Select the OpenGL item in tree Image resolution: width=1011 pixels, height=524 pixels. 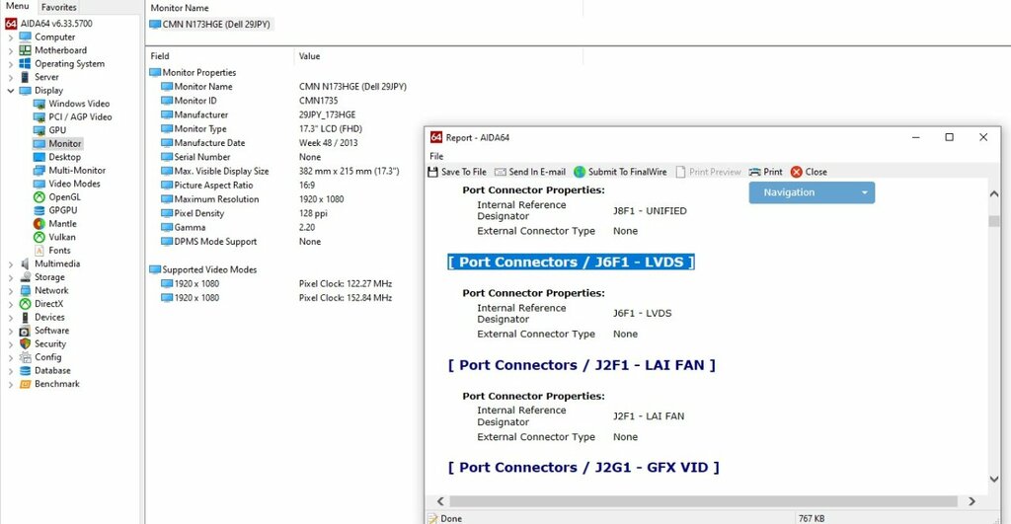[x=40, y=196]
